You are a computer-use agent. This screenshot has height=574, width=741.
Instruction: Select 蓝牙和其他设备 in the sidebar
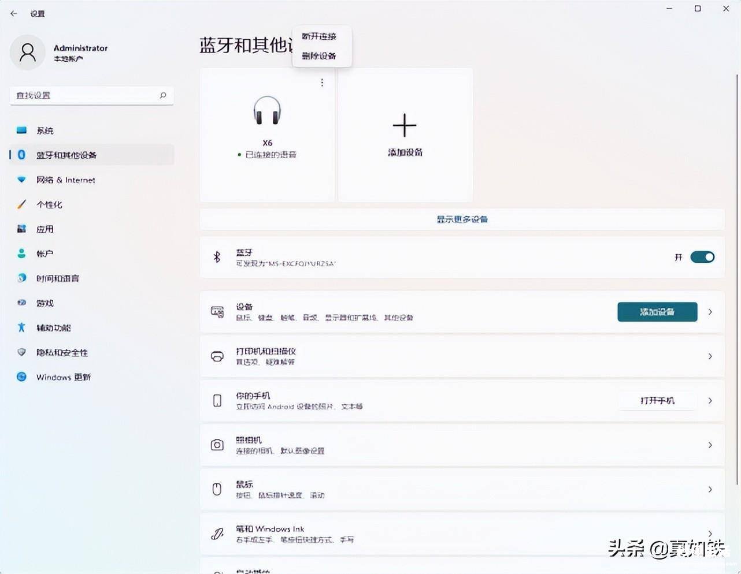click(92, 155)
